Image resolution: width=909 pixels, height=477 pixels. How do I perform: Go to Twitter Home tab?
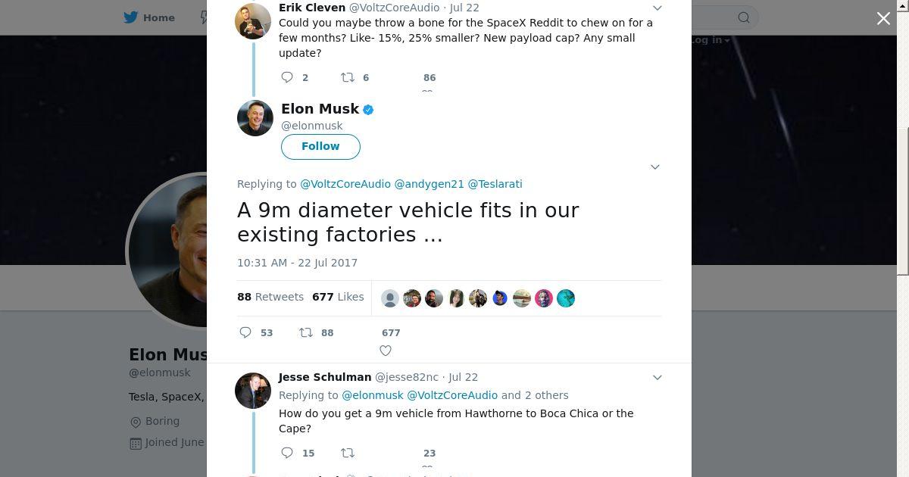click(150, 17)
